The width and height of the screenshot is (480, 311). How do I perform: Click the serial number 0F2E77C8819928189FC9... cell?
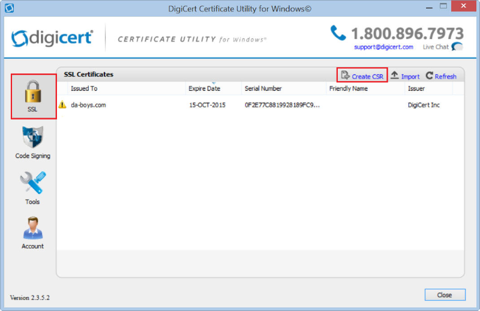[x=282, y=105]
